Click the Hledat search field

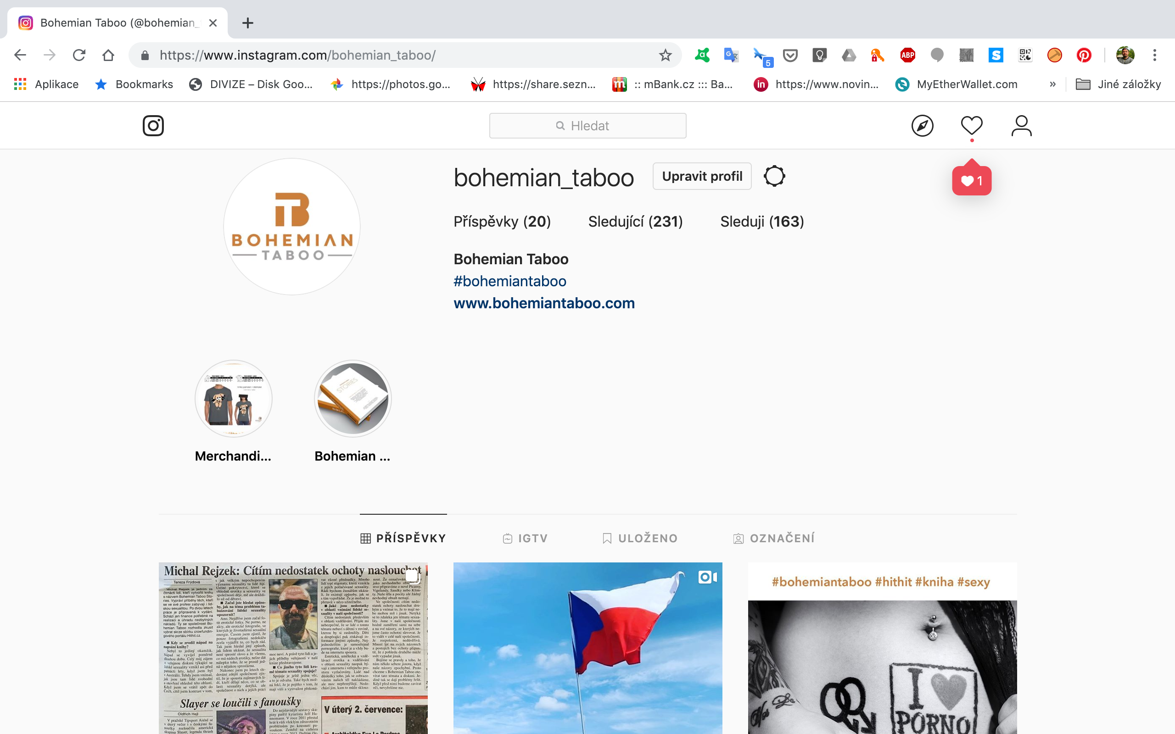tap(587, 126)
